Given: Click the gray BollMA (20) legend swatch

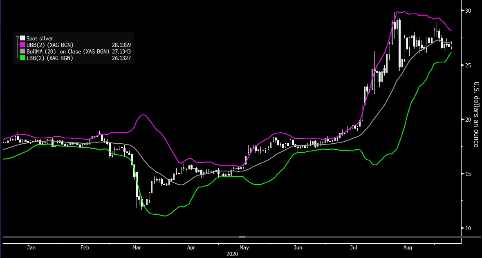Looking at the screenshot, I should pos(22,51).
